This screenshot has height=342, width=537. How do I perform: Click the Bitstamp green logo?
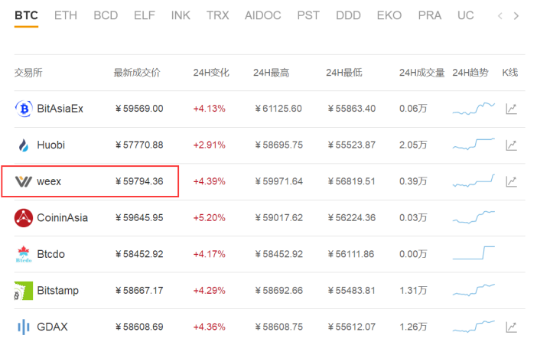click(24, 291)
